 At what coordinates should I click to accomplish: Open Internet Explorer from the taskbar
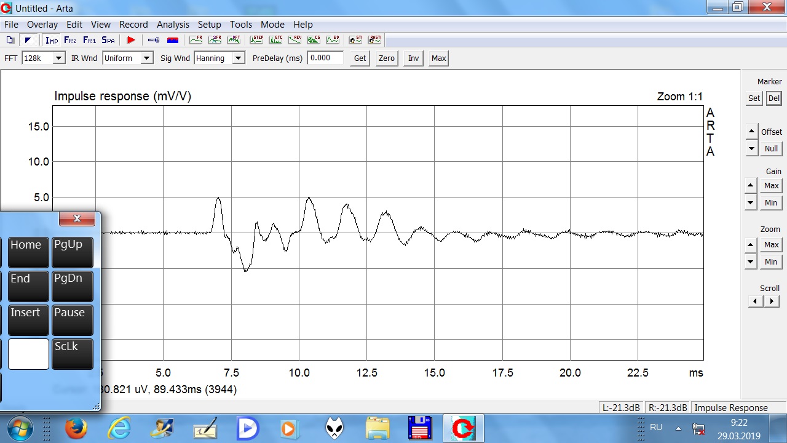(119, 428)
